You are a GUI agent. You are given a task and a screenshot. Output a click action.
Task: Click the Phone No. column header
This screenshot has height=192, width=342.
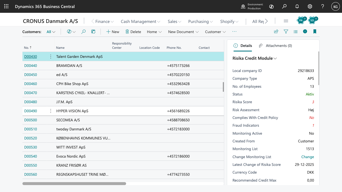click(x=174, y=48)
